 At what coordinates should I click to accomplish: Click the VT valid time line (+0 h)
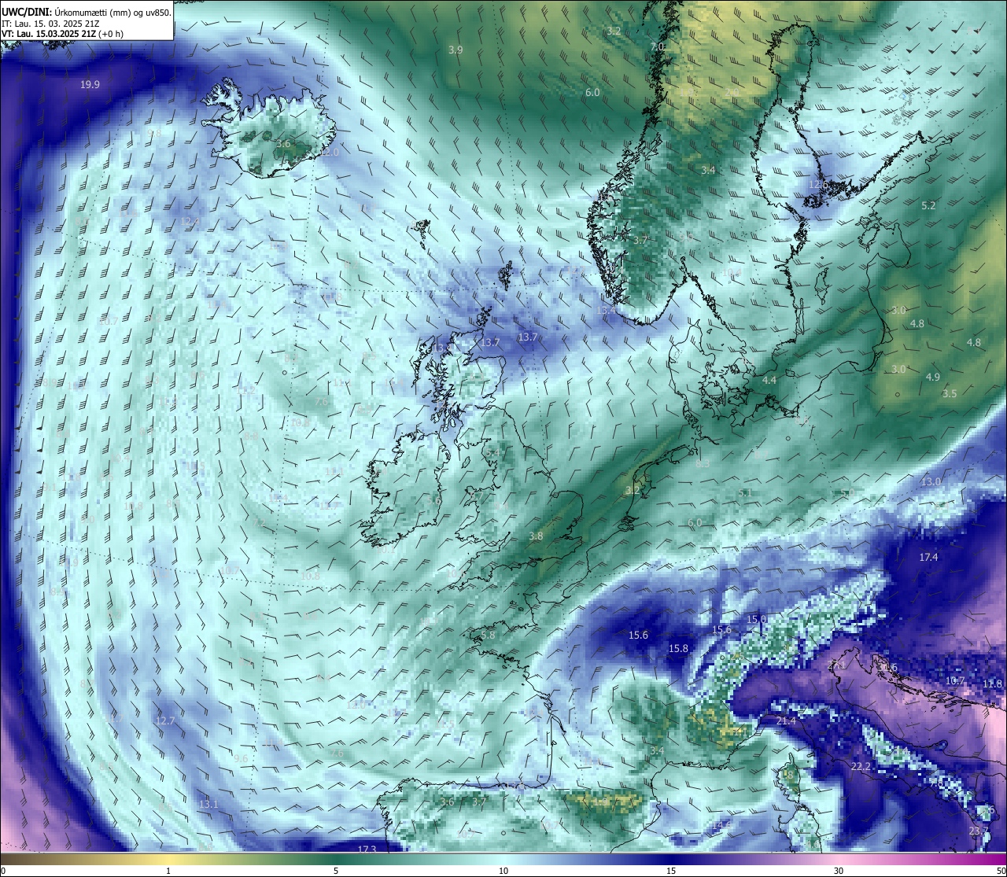[62, 34]
